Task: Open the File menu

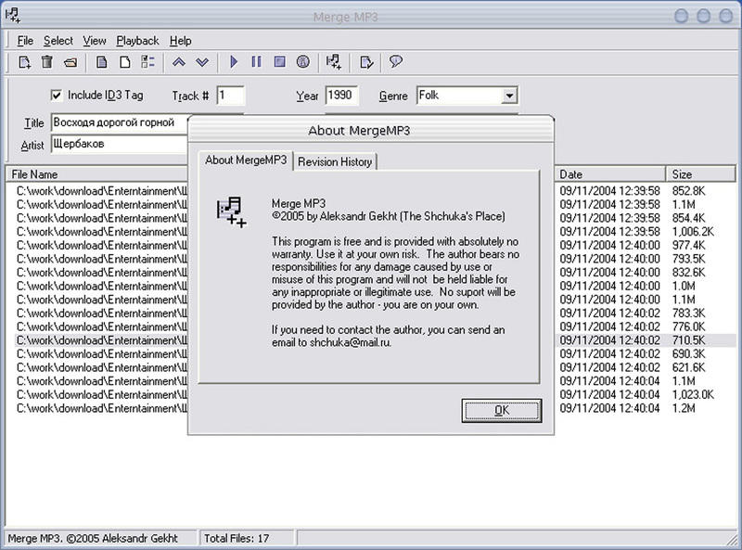Action: pos(25,41)
